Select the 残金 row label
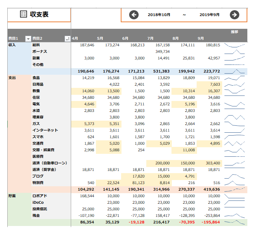This screenshot has width=255, height=234. (36, 215)
